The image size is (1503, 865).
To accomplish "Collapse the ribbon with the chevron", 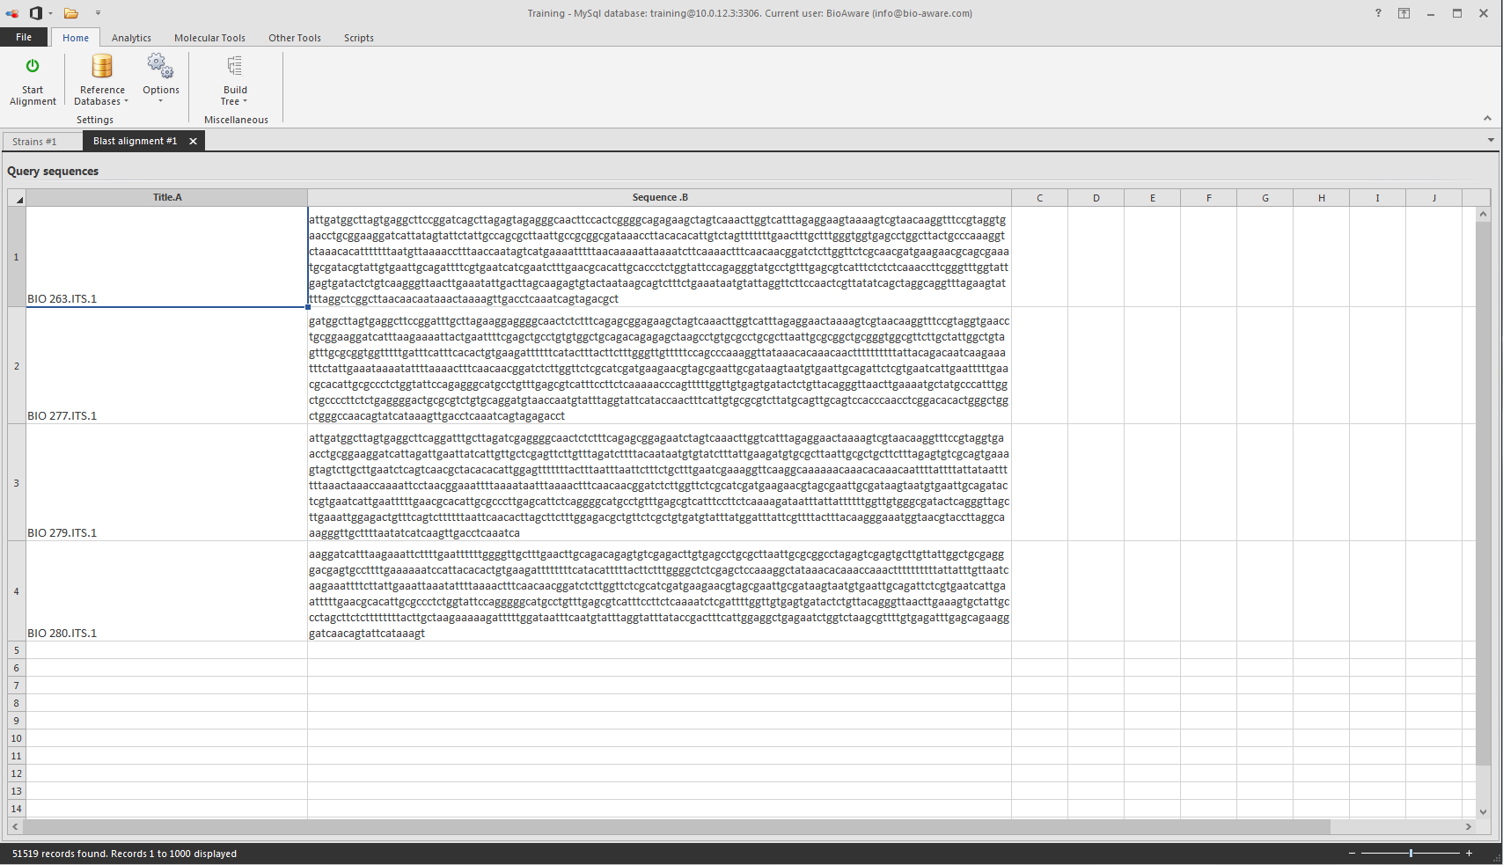I will click(1486, 118).
